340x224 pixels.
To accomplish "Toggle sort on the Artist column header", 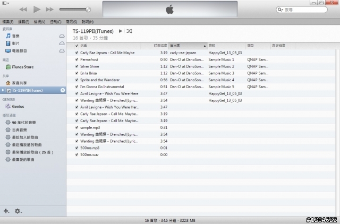I will [x=188, y=46].
